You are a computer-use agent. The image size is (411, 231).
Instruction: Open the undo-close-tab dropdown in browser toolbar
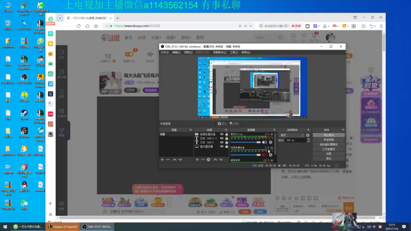375,26
